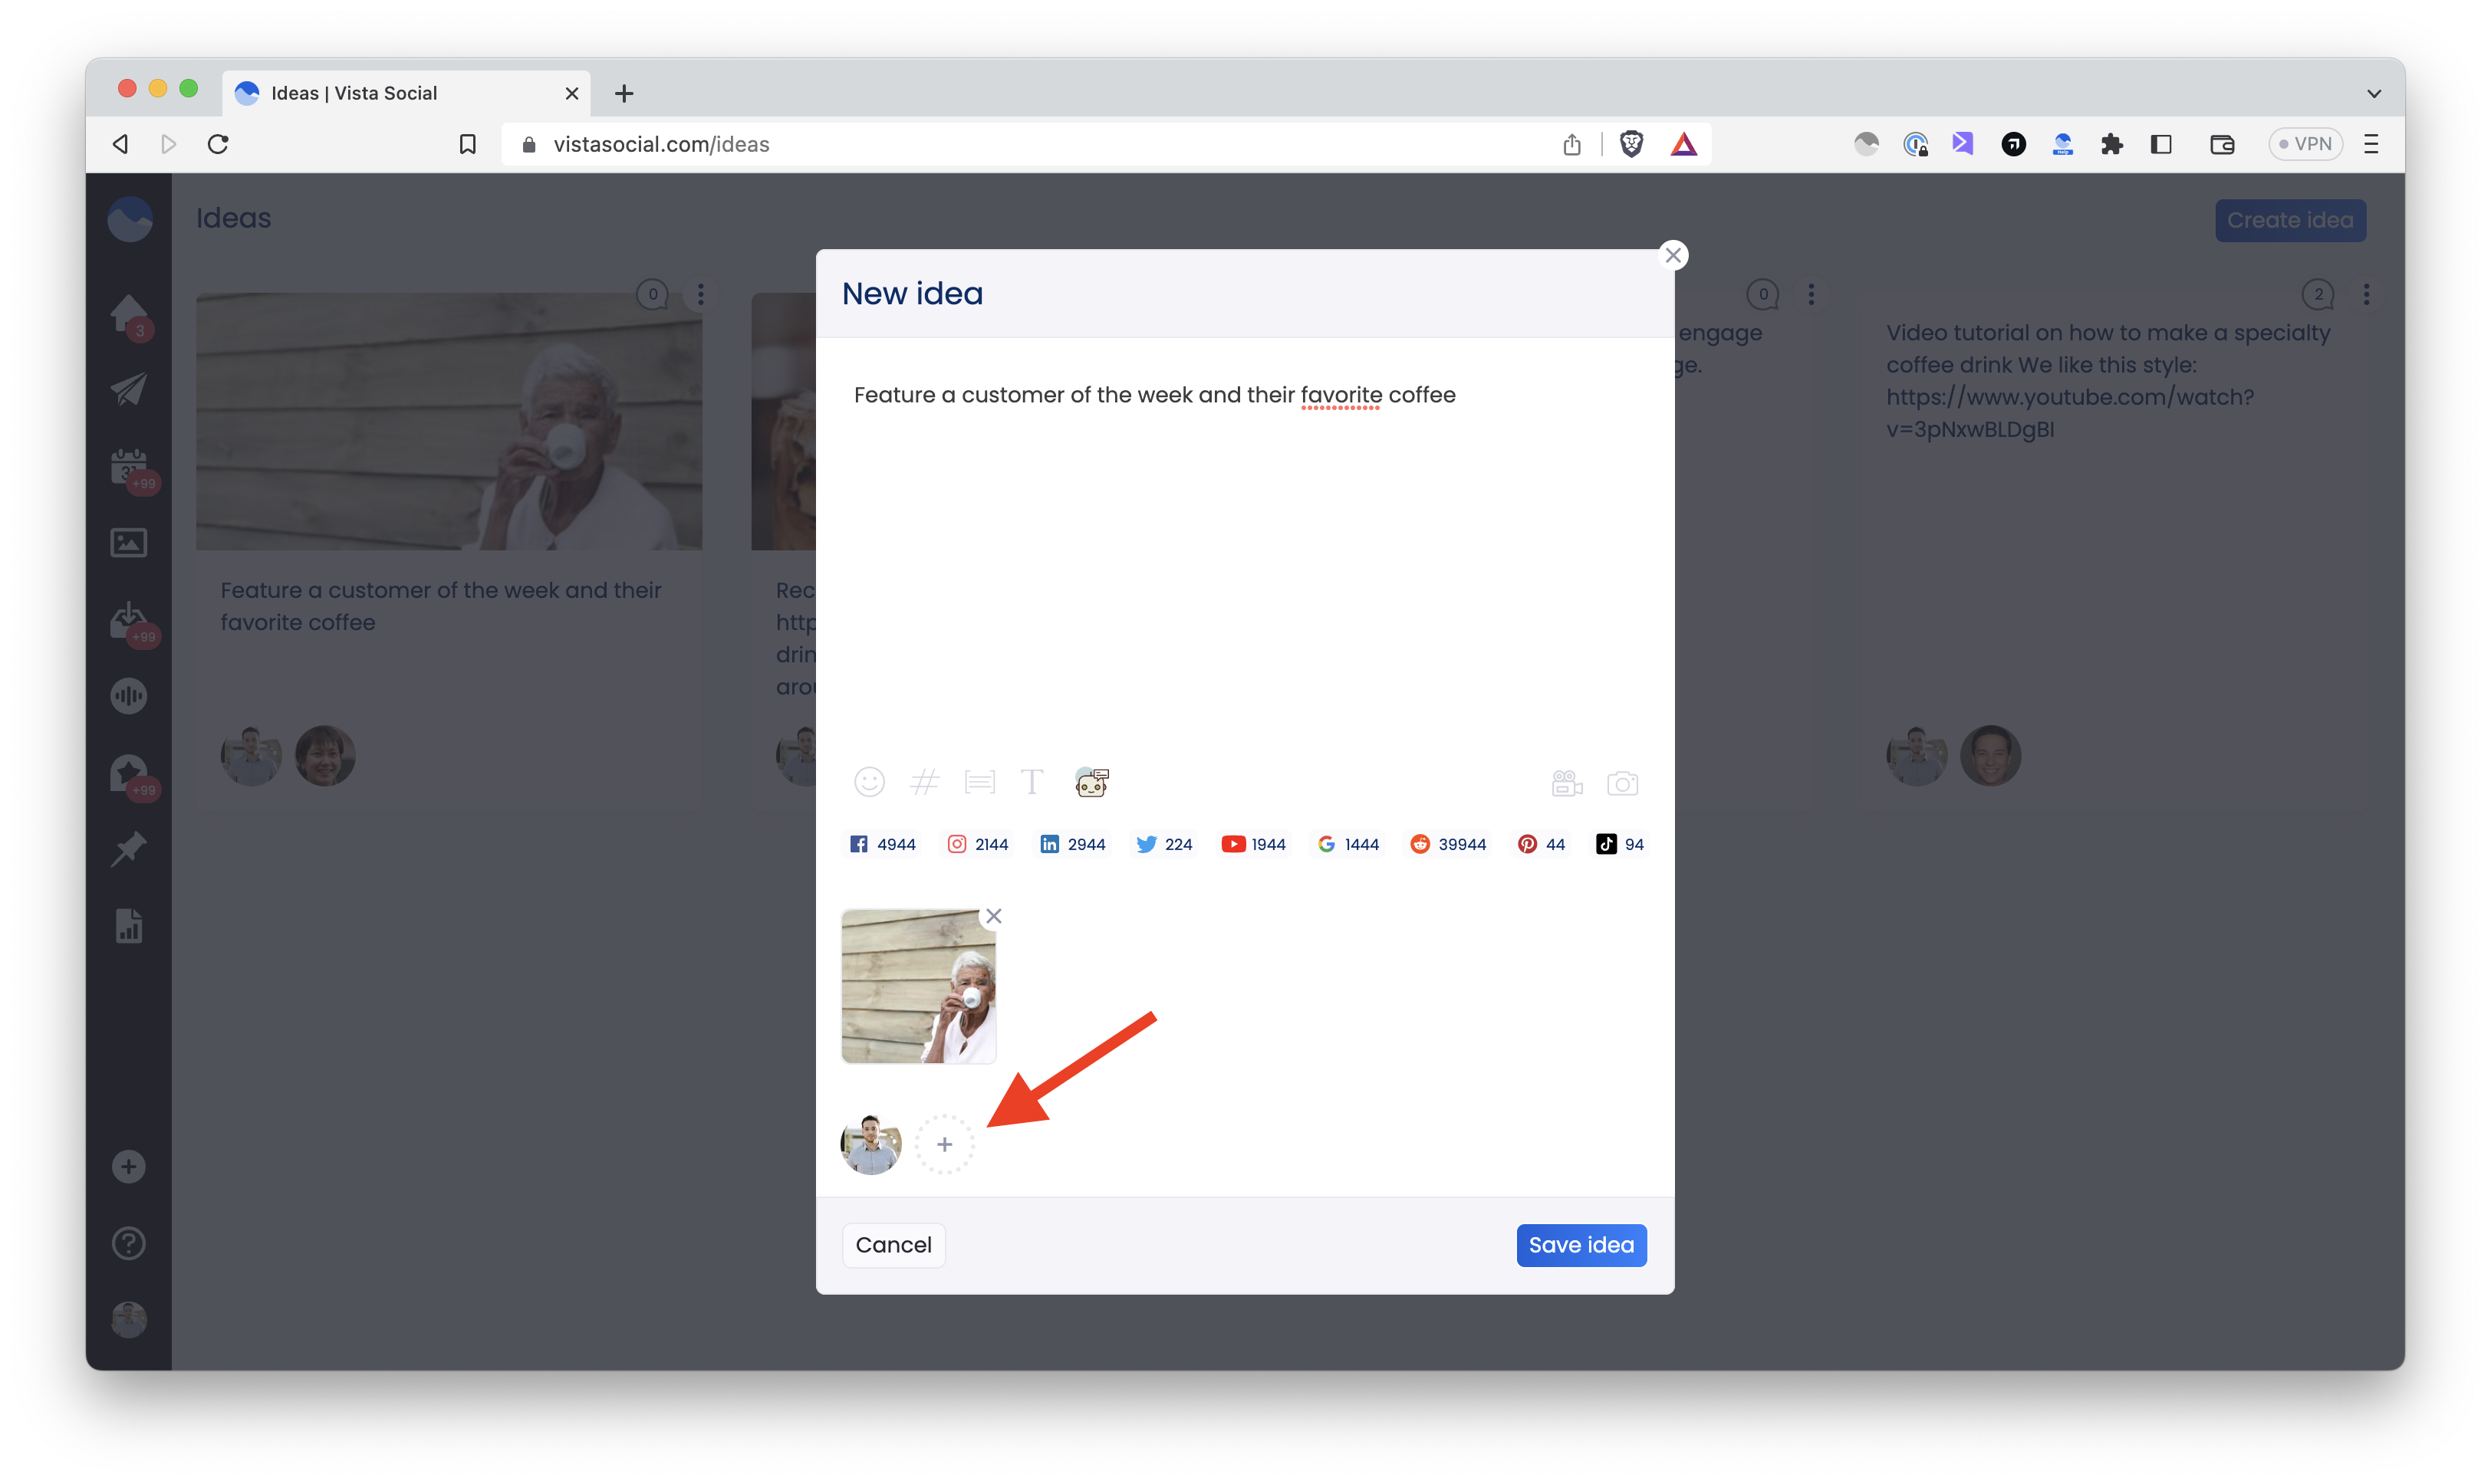The image size is (2491, 1484).
Task: Open the Reviews star sidebar icon
Action: (x=129, y=774)
